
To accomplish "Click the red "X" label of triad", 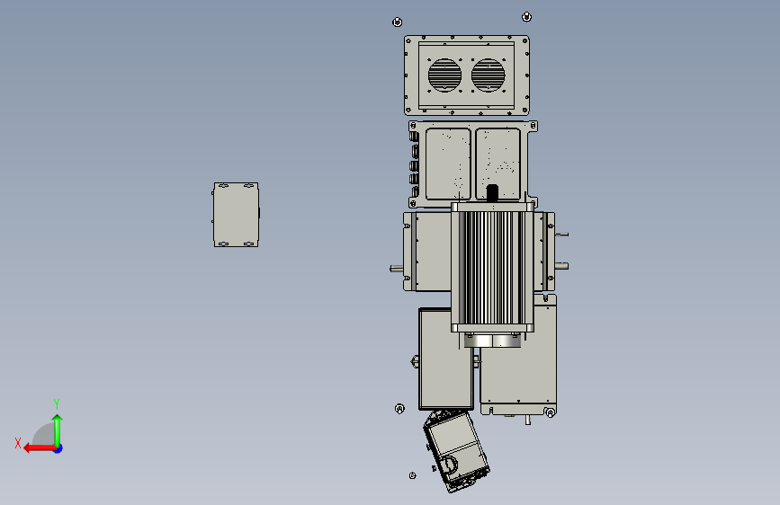I will tap(18, 443).
